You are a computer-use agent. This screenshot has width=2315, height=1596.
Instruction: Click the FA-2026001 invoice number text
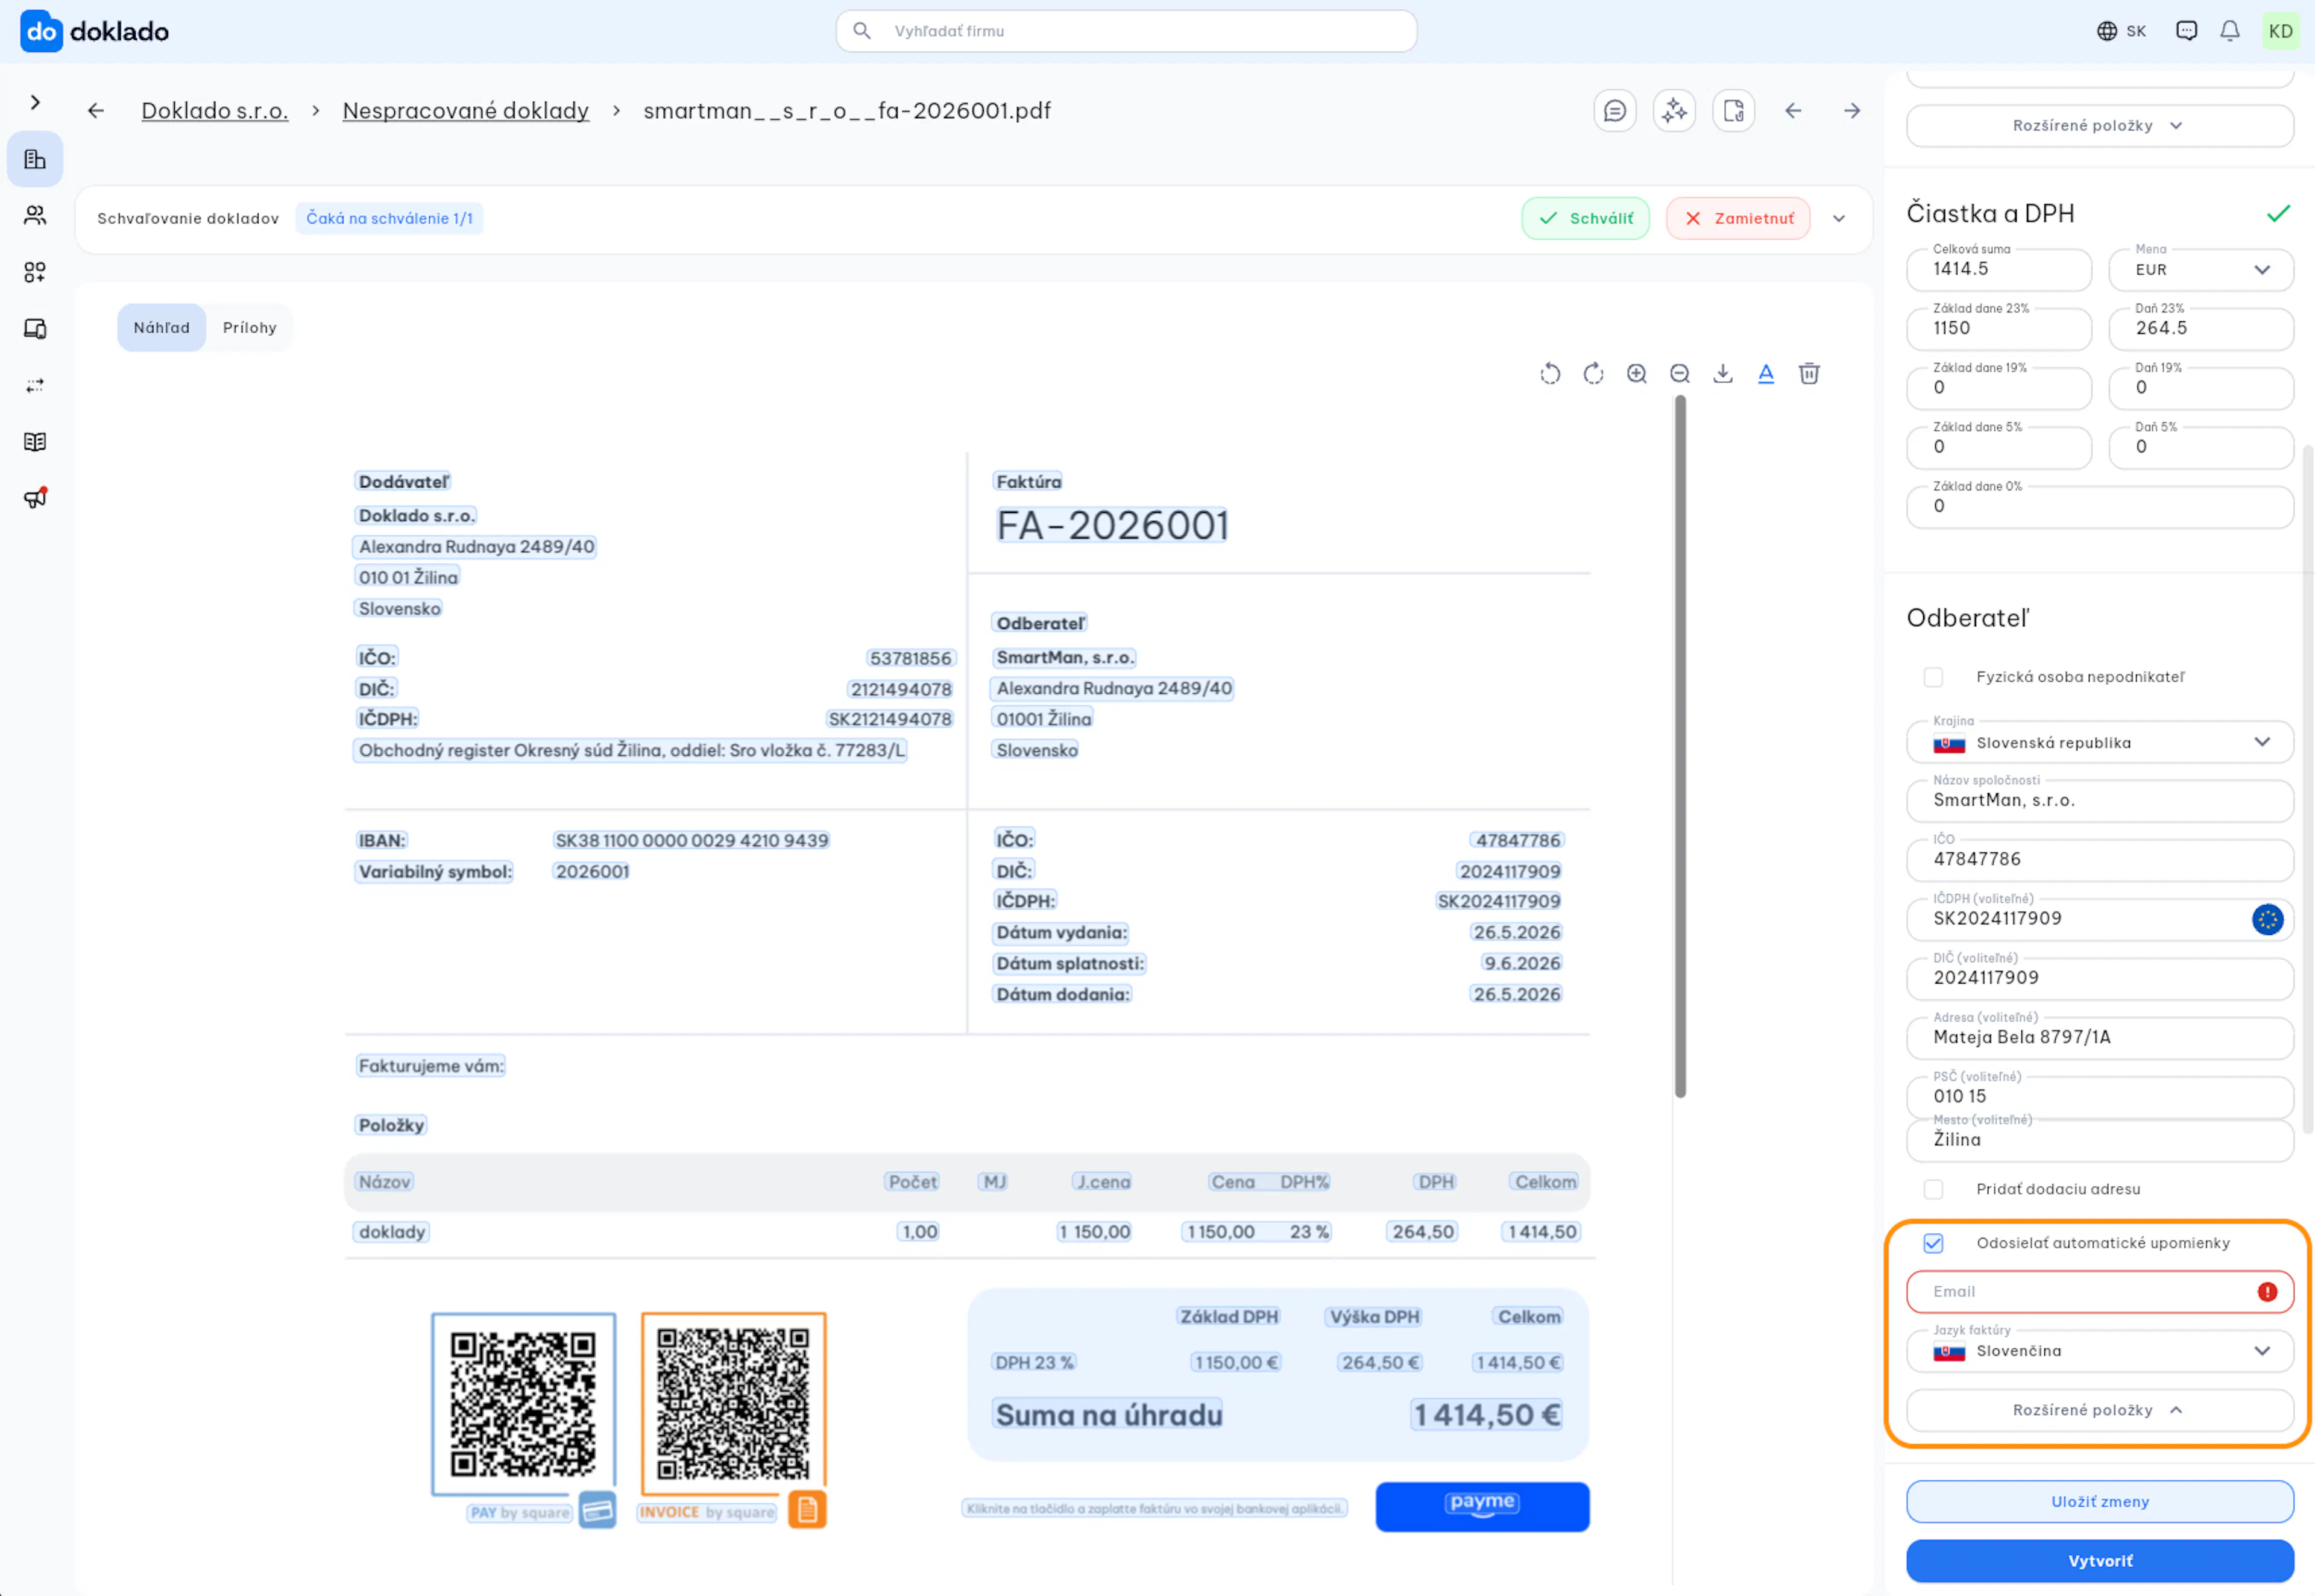1113,526
